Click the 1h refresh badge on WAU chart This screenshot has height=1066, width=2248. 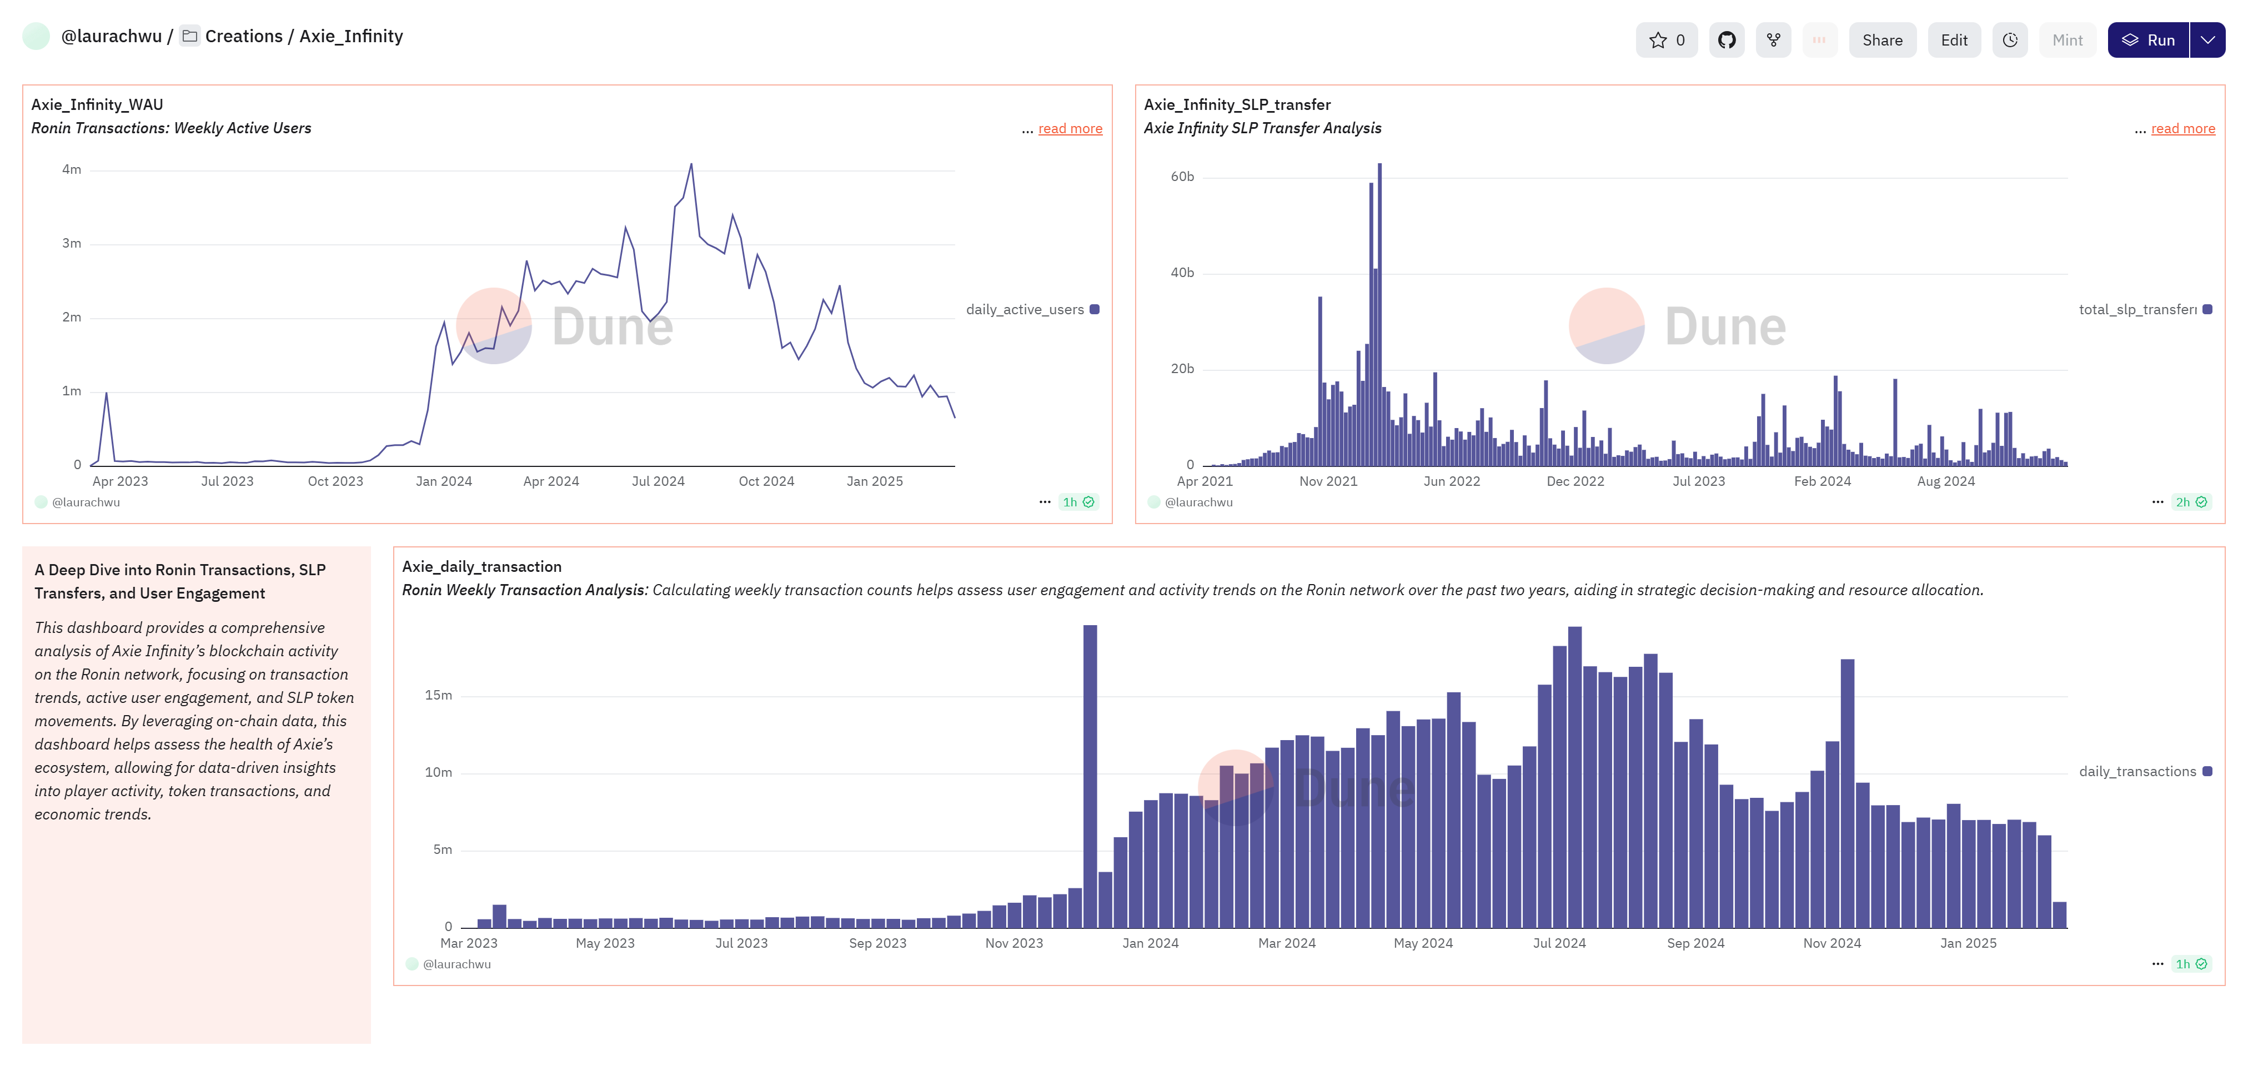pyautogui.click(x=1078, y=502)
